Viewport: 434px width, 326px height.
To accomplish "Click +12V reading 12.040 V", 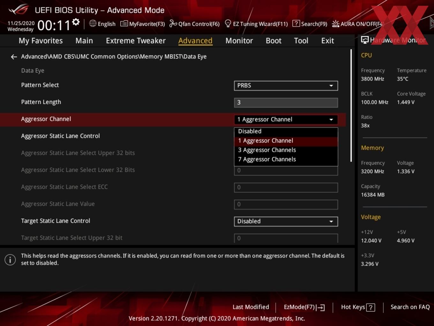I will click(371, 241).
